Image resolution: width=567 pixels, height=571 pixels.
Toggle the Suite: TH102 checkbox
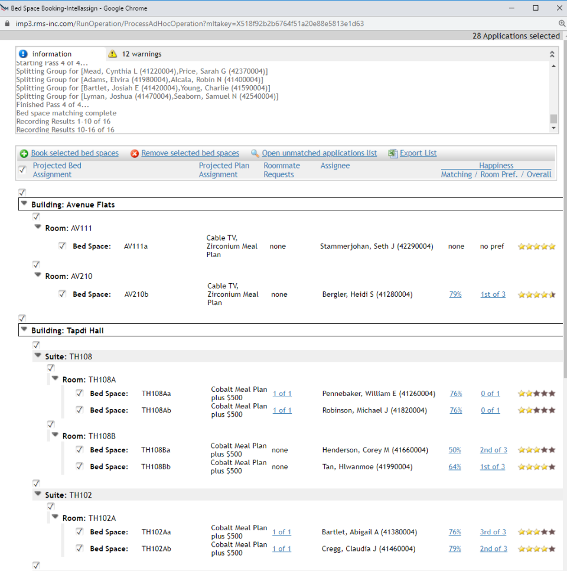pyautogui.click(x=36, y=484)
